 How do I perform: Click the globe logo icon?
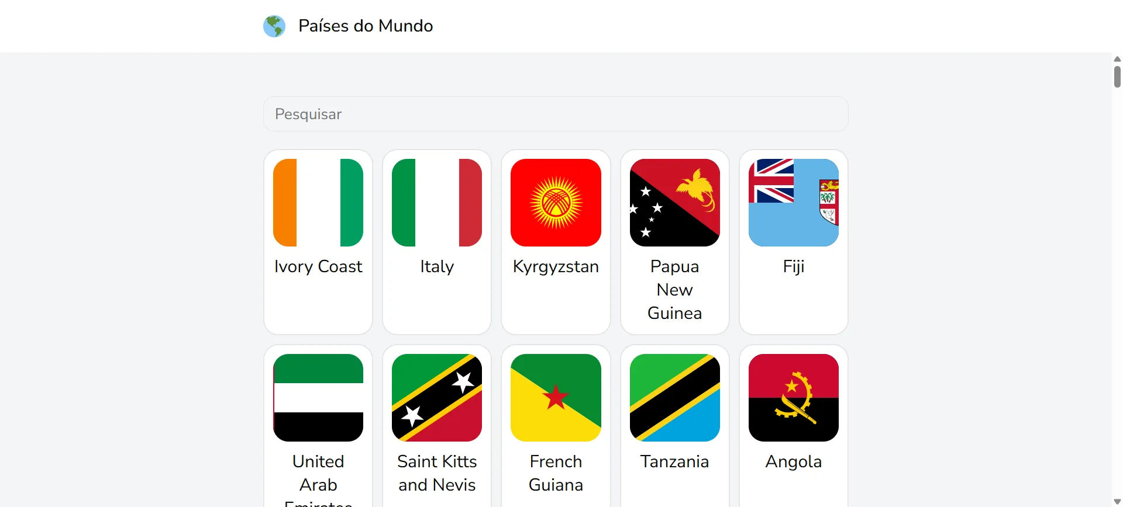[274, 26]
